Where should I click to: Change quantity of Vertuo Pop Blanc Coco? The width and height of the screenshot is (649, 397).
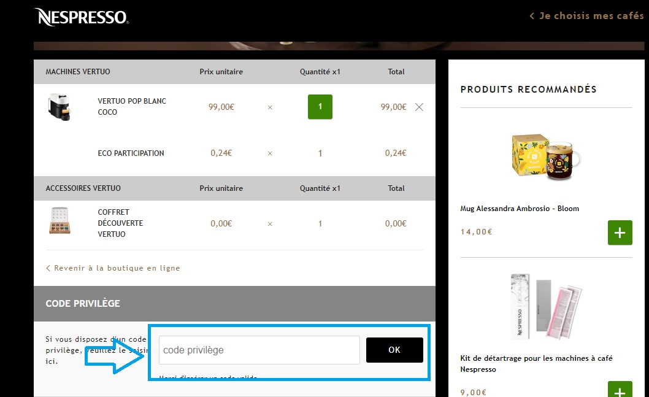click(320, 107)
